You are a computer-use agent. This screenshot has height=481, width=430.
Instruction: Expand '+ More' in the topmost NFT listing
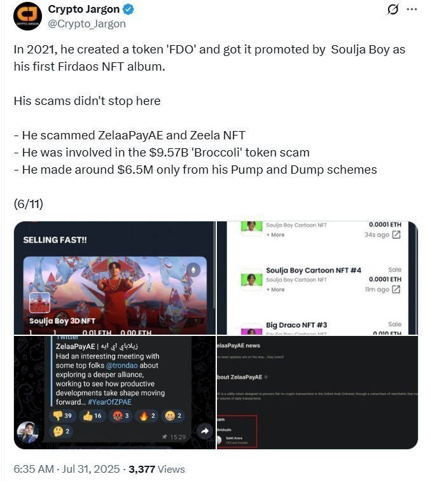click(275, 235)
